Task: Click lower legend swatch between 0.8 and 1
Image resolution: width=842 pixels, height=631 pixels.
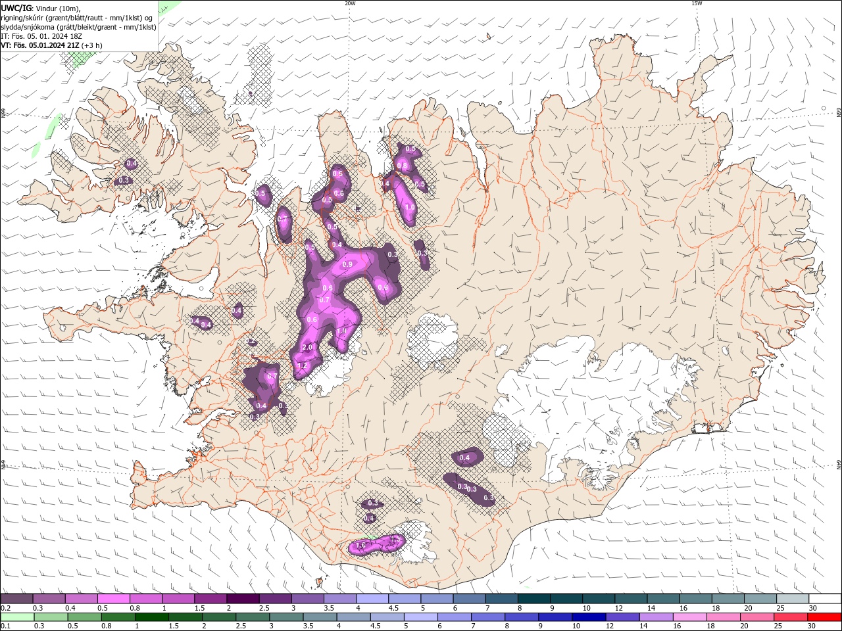Action: 118,617
